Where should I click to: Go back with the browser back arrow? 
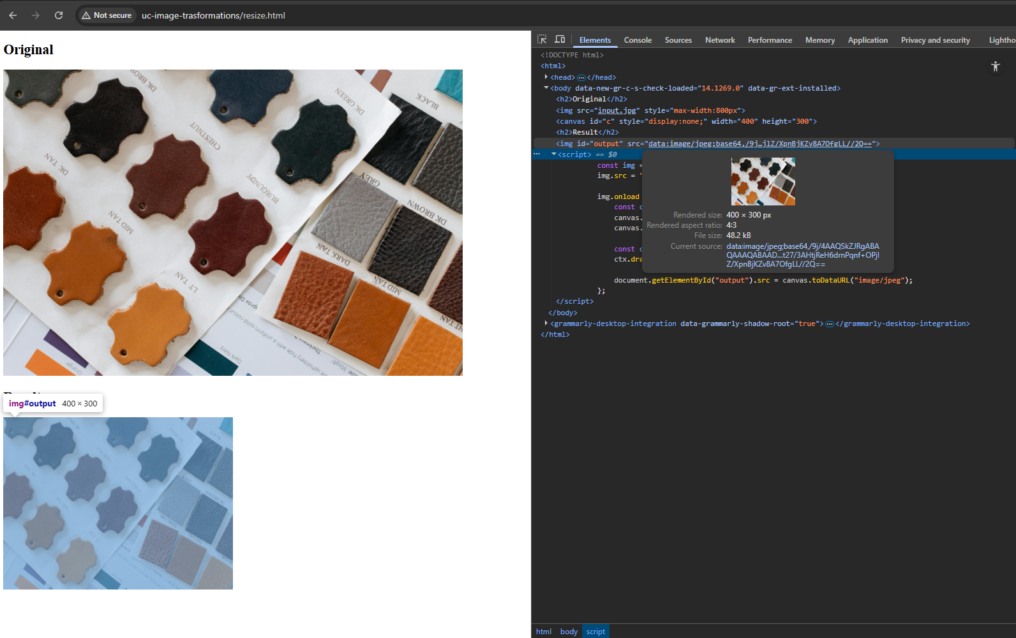(13, 15)
